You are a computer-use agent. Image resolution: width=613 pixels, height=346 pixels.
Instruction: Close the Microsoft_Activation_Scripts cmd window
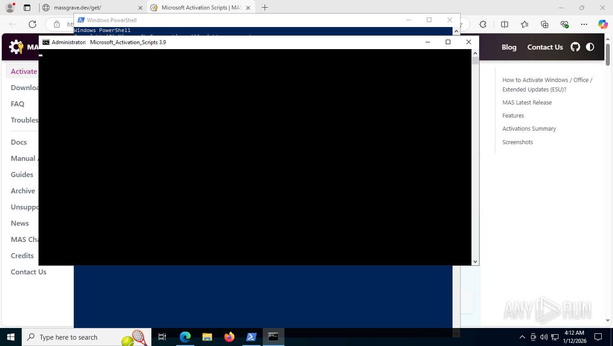coord(469,42)
